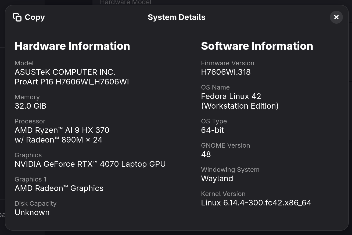
Task: Click the Hardware Information heading
Action: coord(72,46)
